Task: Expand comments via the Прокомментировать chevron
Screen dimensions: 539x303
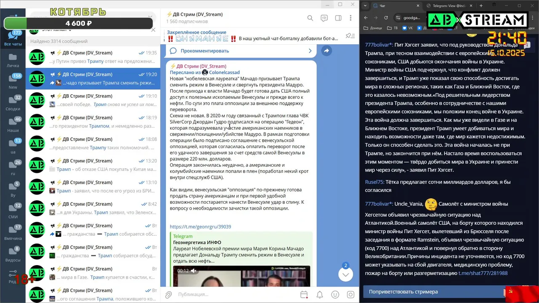Action: tap(310, 51)
